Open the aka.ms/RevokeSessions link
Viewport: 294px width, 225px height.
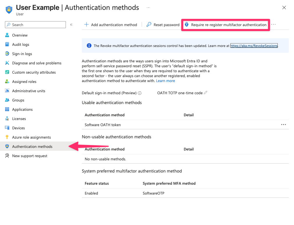[x=254, y=46]
